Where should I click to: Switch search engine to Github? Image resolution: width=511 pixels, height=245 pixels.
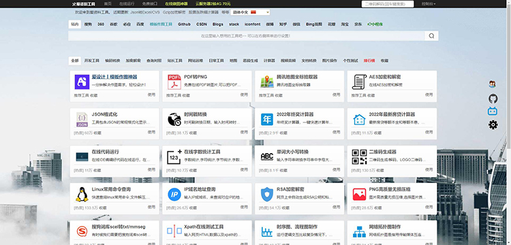(x=184, y=24)
